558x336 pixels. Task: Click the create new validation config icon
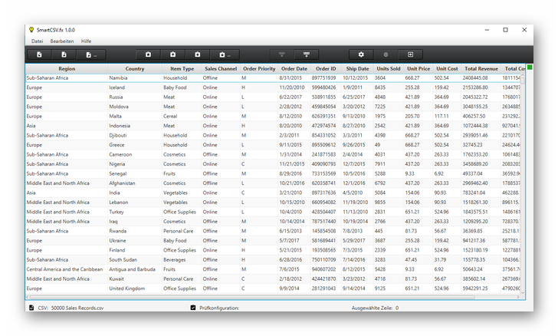(x=148, y=54)
